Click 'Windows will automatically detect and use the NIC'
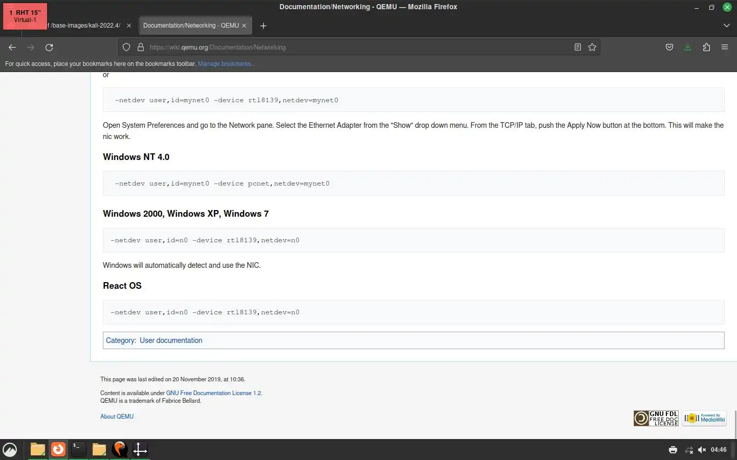Viewport: 737px width, 460px height. coord(182,265)
